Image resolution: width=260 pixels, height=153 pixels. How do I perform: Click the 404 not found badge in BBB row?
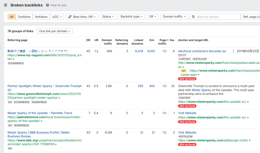187,145
